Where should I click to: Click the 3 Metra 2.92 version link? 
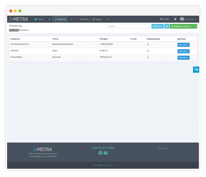click(x=108, y=165)
